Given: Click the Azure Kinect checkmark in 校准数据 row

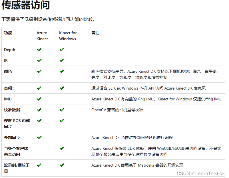Looking at the screenshot, I should click(x=39, y=110).
